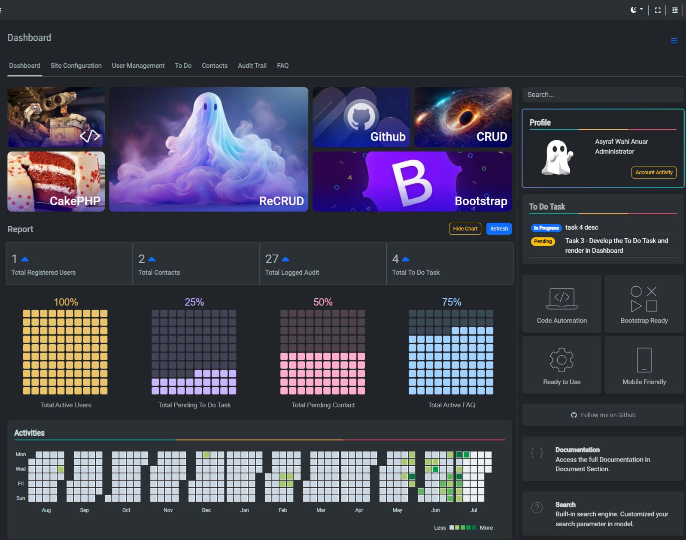Click the Mobile Friendly phone icon
The width and height of the screenshot is (686, 540).
coord(644,360)
